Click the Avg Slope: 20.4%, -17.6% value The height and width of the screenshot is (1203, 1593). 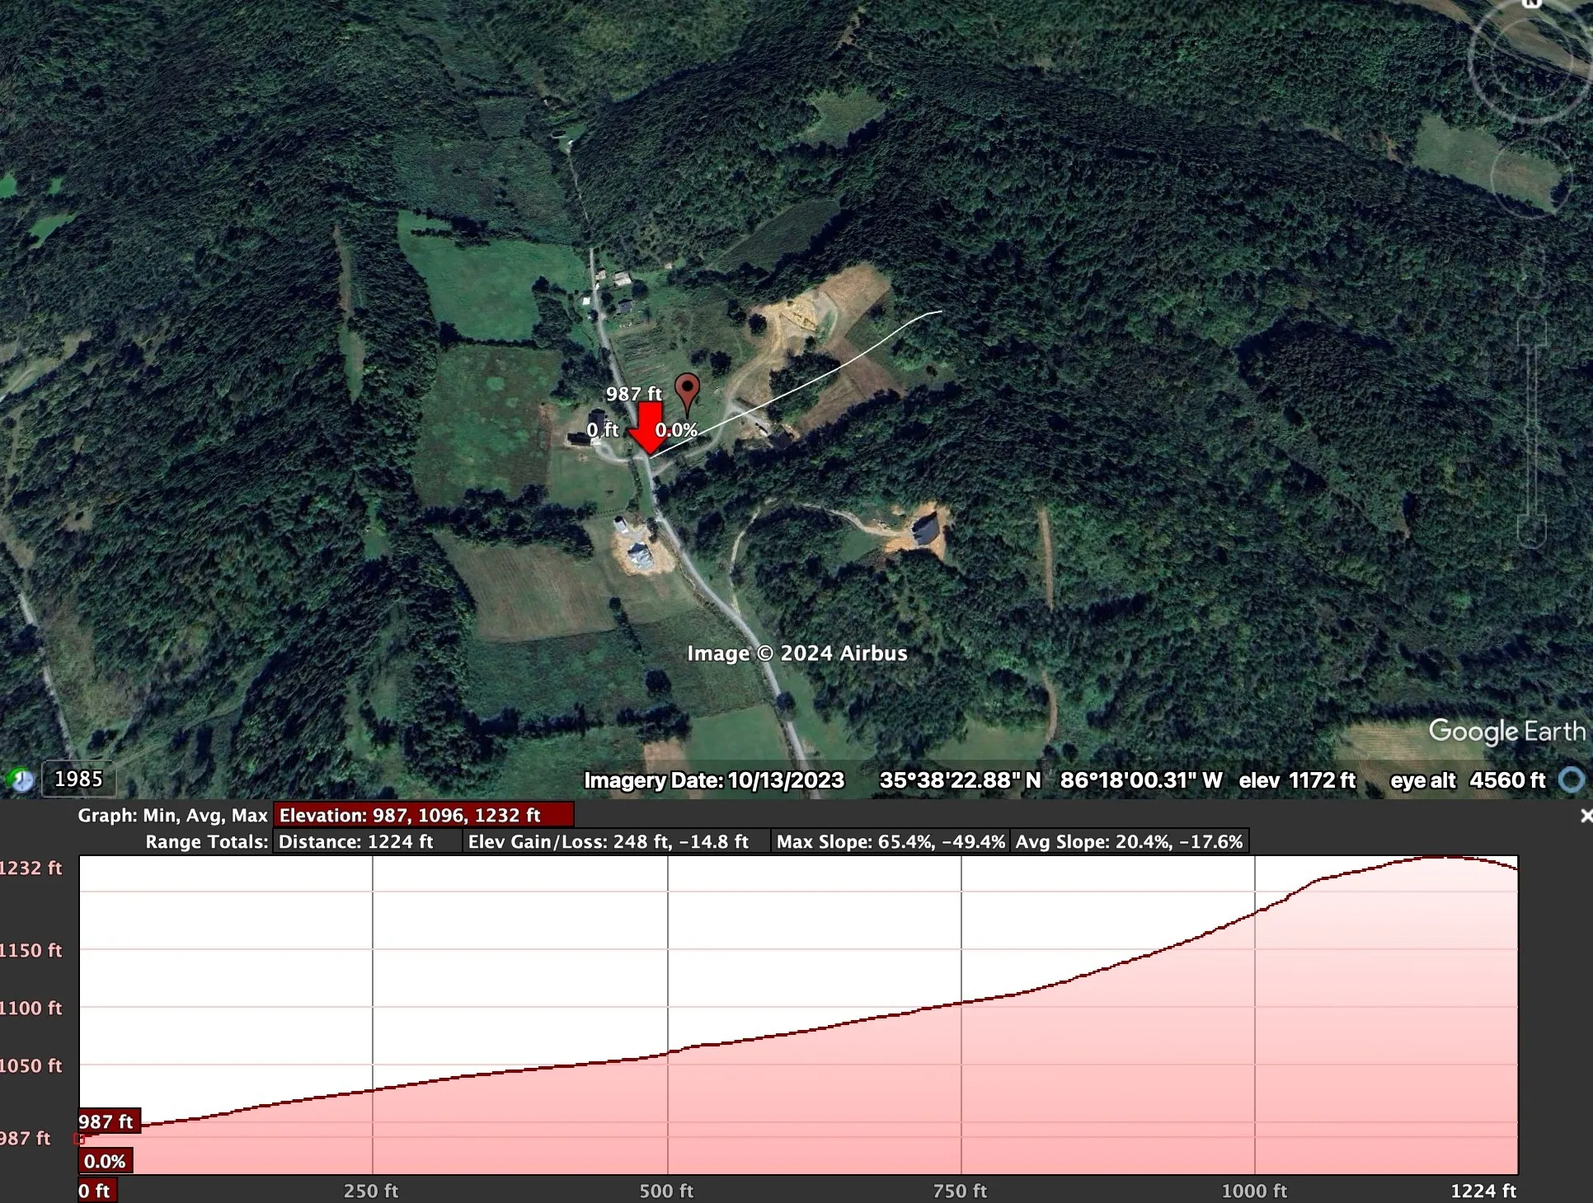pos(1129,841)
